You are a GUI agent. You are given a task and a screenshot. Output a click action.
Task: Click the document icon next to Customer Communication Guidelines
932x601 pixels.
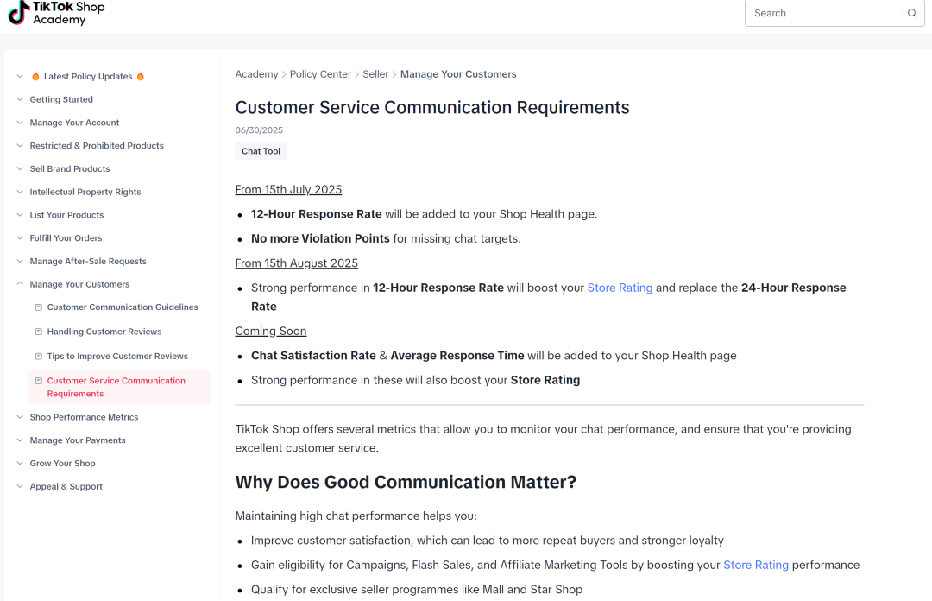pos(39,307)
